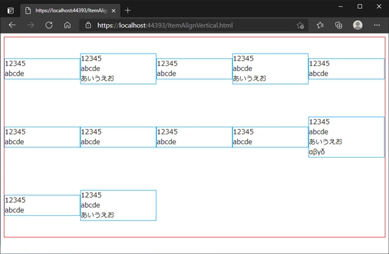Select the localhost ItemAlign tab

[71, 10]
